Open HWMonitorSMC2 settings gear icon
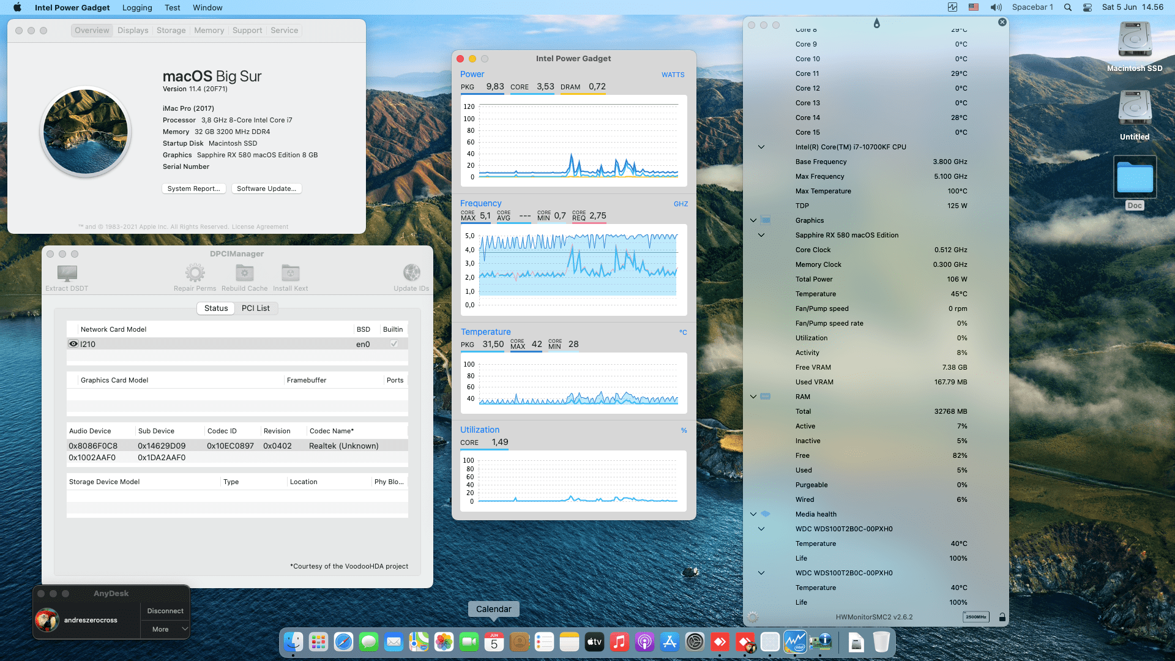This screenshot has width=1175, height=661. click(x=753, y=617)
